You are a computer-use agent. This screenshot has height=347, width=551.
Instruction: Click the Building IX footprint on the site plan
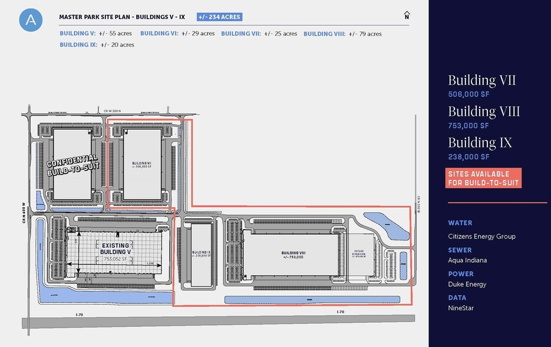[x=201, y=255]
